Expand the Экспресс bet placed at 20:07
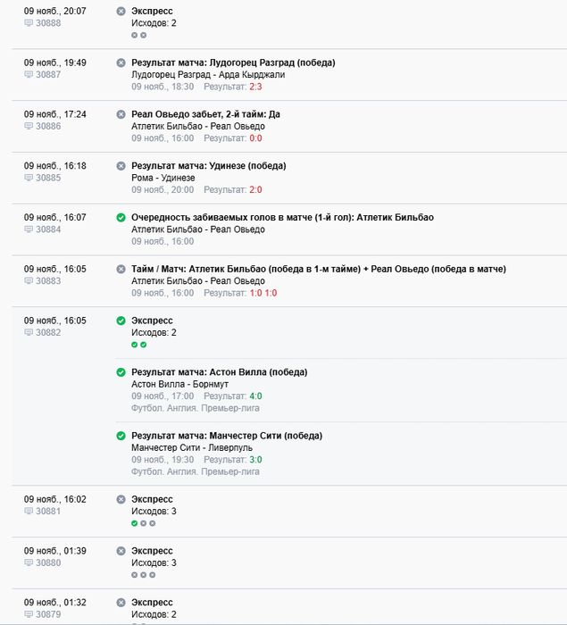This screenshot has width=567, height=625. tap(152, 11)
